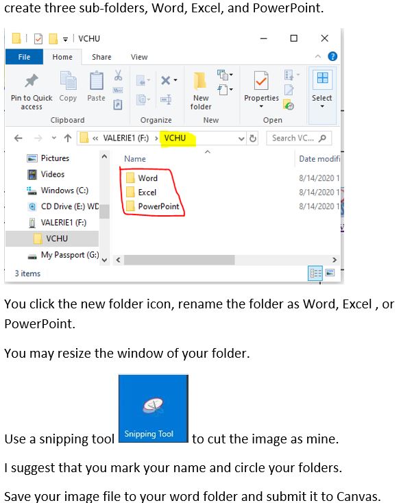Select the PowerPoint folder in file list
Image resolution: width=401 pixels, height=503 pixels.
152,206
